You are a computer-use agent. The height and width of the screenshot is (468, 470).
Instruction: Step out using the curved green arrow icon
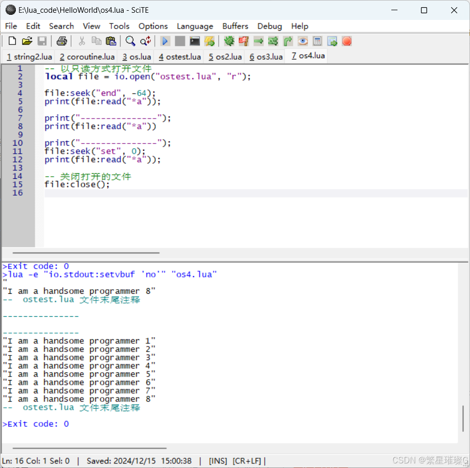coord(288,41)
